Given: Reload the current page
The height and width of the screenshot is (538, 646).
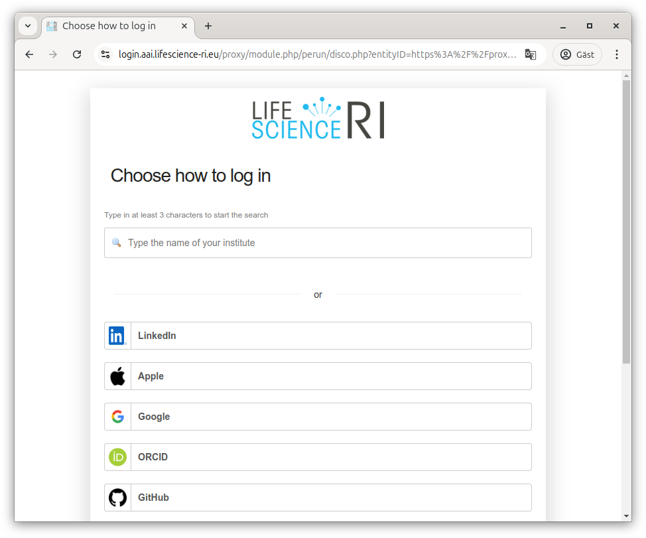Looking at the screenshot, I should [x=77, y=54].
